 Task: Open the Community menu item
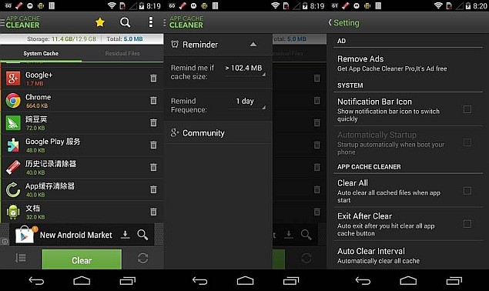pos(218,133)
